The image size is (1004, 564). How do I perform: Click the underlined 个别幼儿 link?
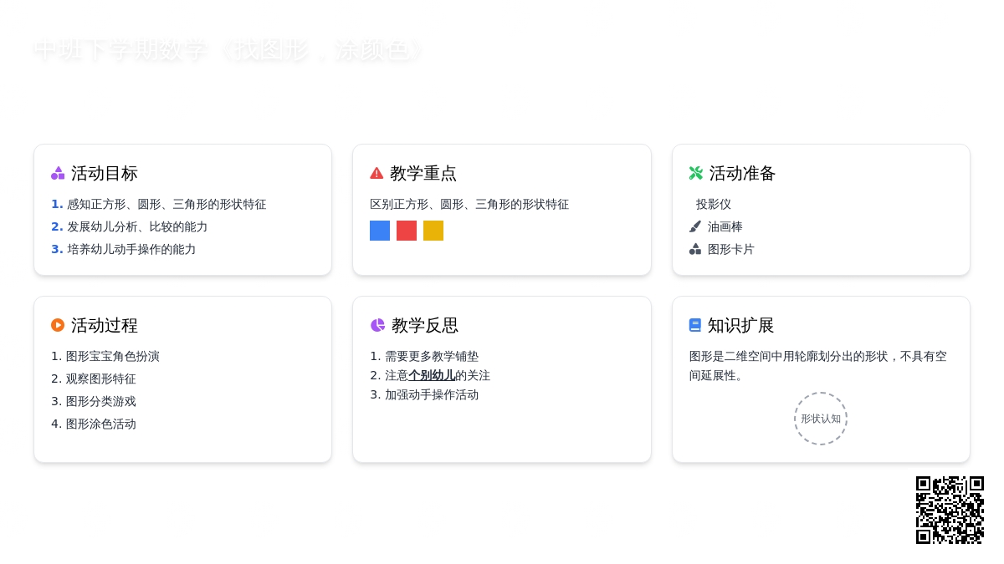point(432,375)
